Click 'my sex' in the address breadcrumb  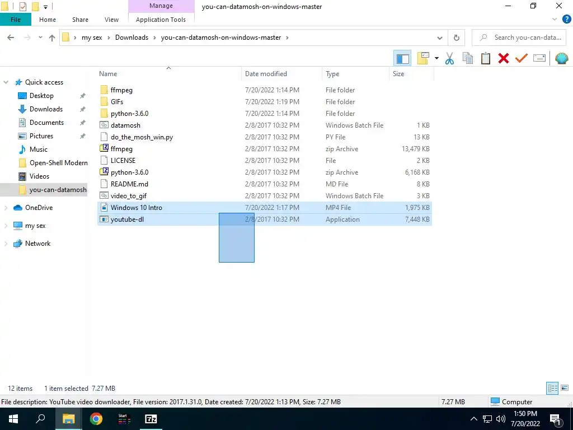pyautogui.click(x=92, y=38)
